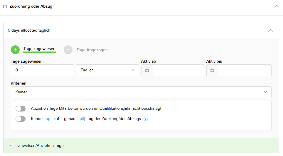This screenshot has height=156, width=283.
Task: Switch to the Tage zugewiesen tab
Action: point(39,49)
